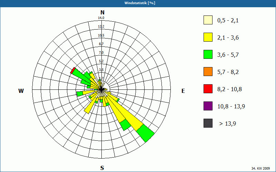This screenshot has width=276, height=172.
Task: Click the S compass label
Action: 102,168
